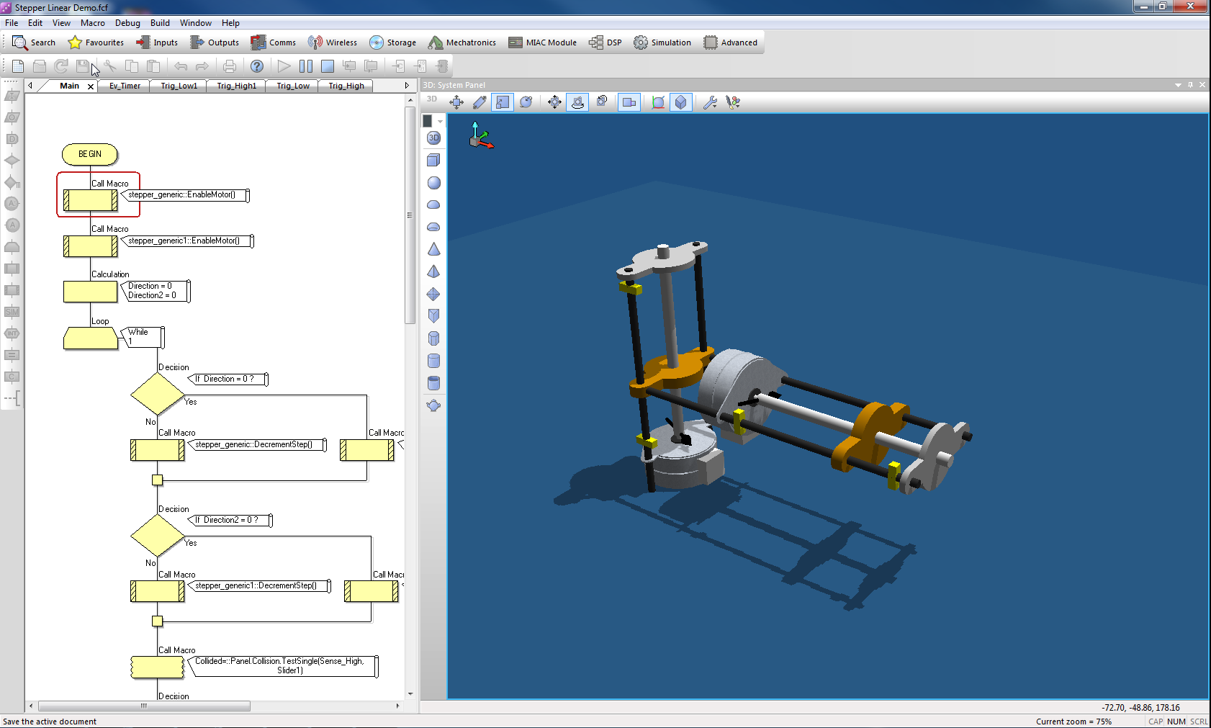Viewport: 1211px width, 728px height.
Task: Open the MIAC Module components menu
Action: (x=542, y=42)
